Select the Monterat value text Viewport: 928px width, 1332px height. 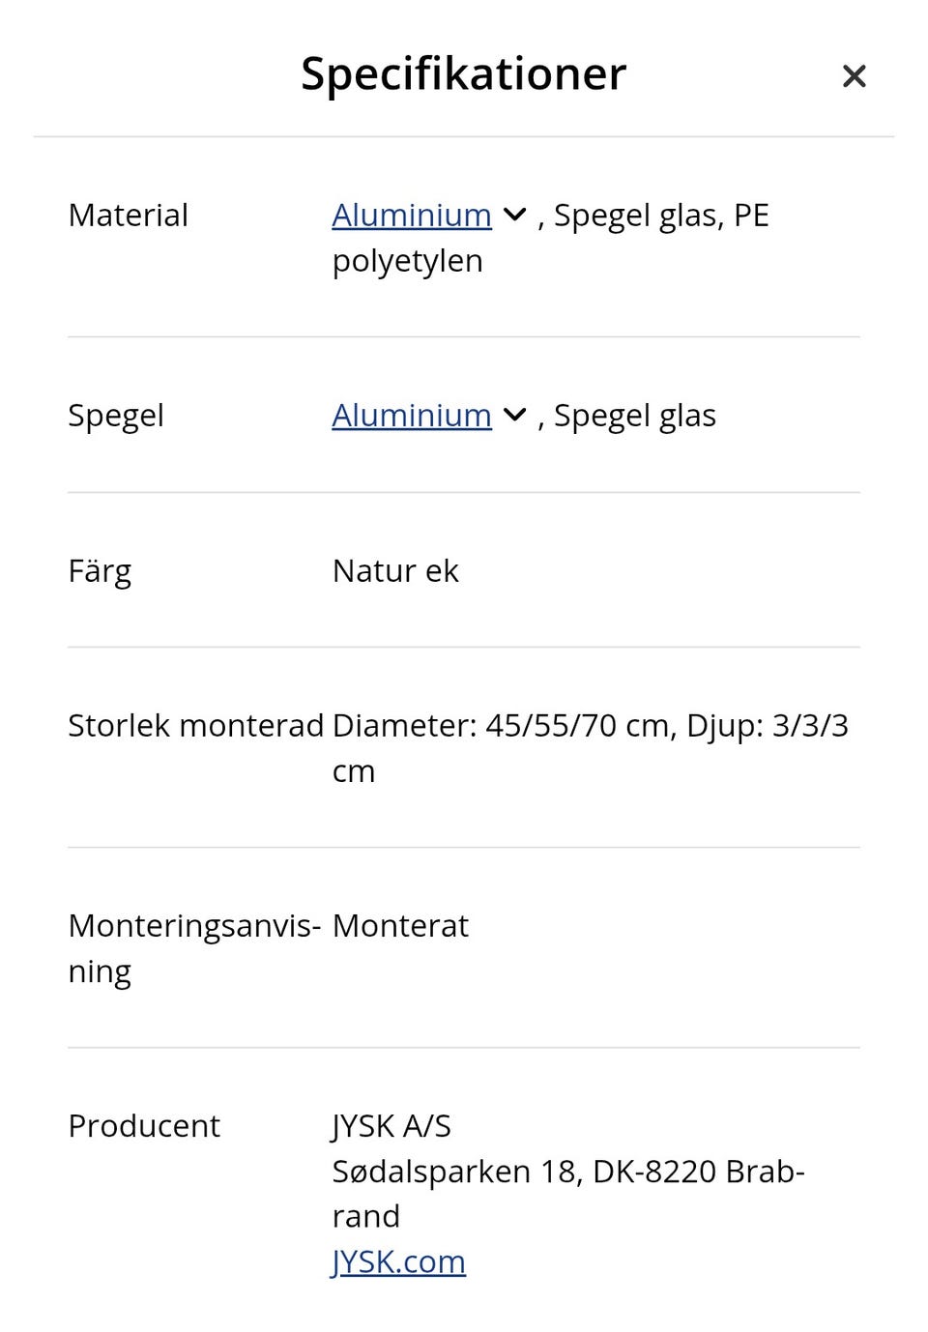click(x=400, y=926)
